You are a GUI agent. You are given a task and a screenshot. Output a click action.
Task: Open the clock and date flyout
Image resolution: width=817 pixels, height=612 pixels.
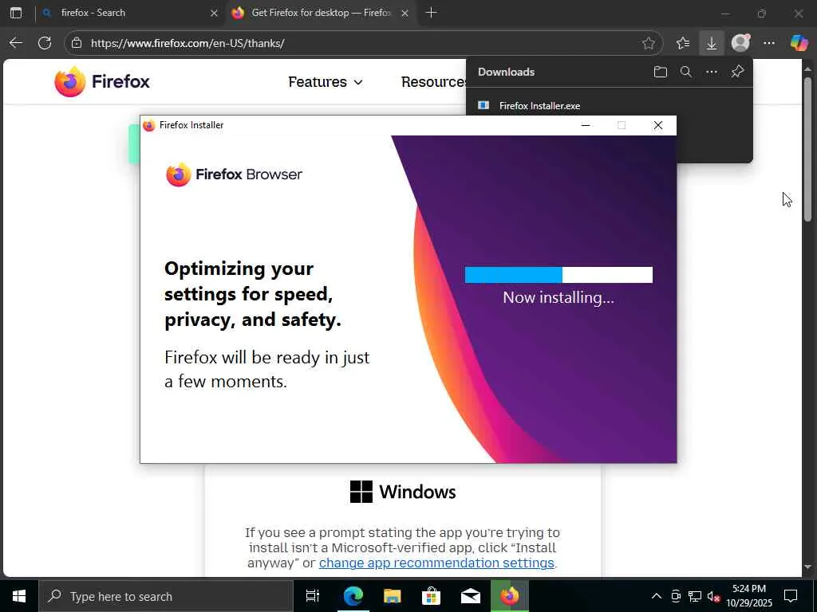coord(749,596)
